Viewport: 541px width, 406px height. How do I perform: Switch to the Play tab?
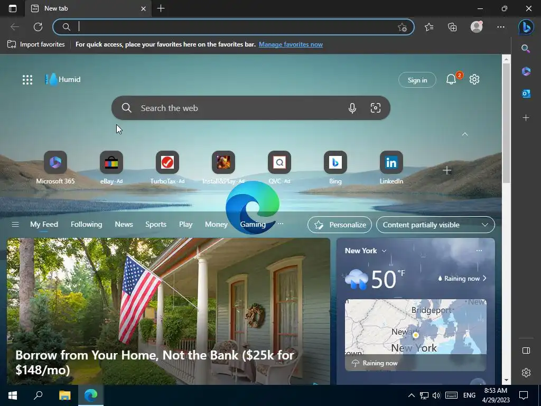185,224
